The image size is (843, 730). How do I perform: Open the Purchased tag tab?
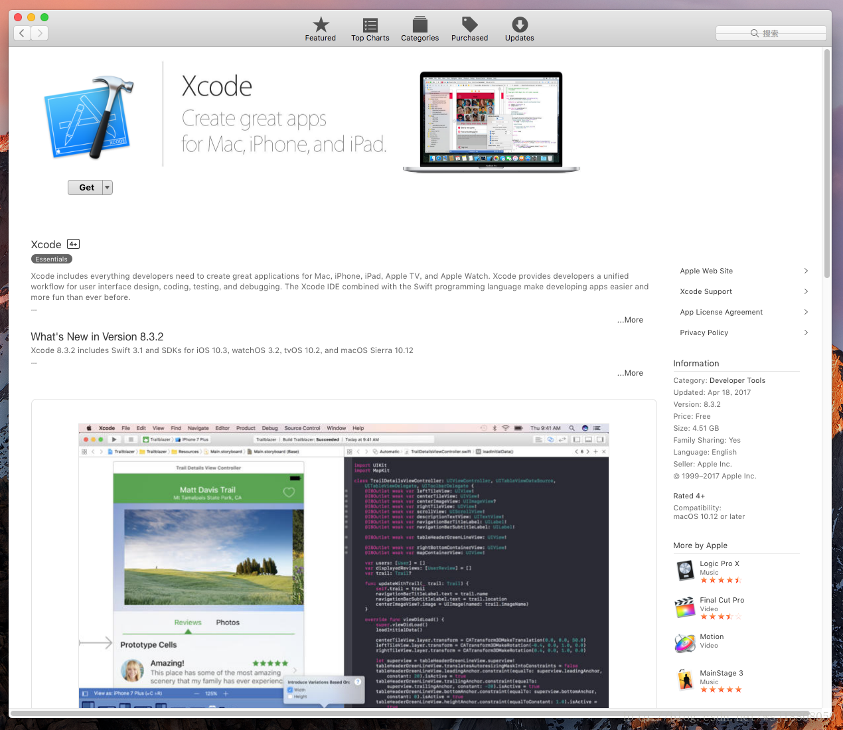coord(470,29)
